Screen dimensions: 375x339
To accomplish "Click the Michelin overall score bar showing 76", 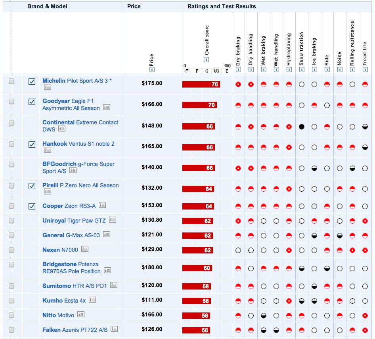I will 201,84.
